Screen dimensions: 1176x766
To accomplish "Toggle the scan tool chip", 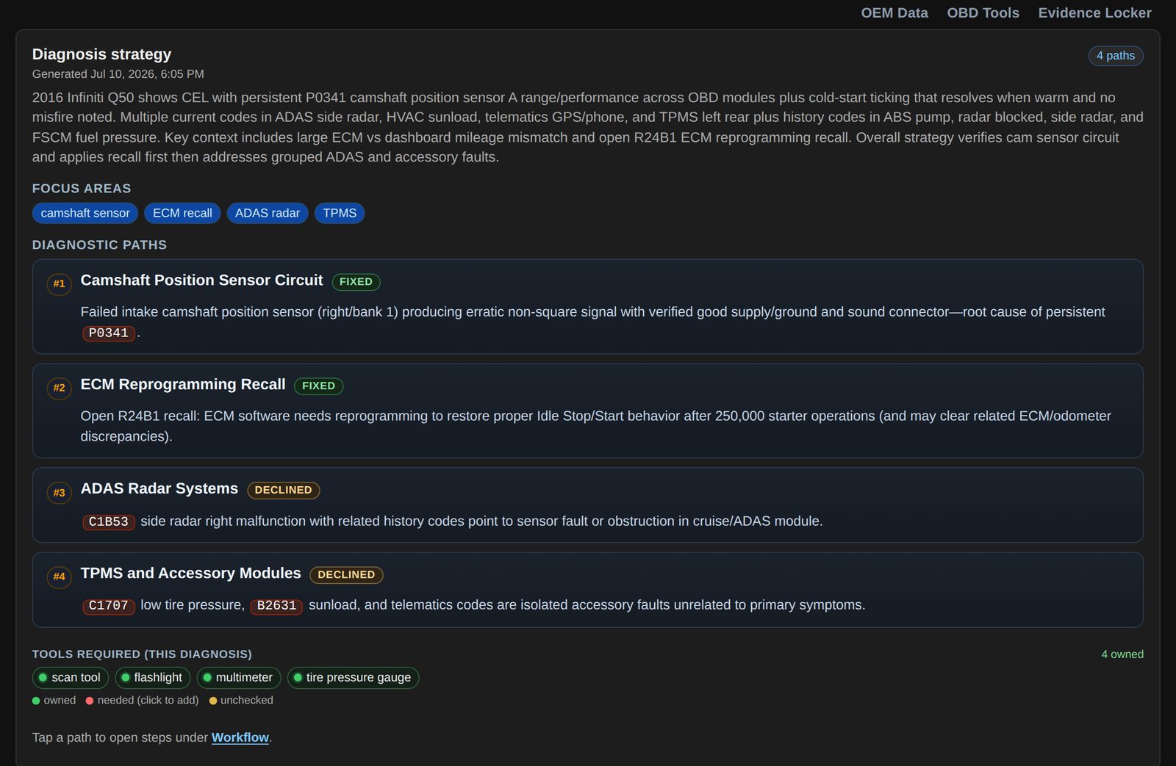I will coord(71,677).
